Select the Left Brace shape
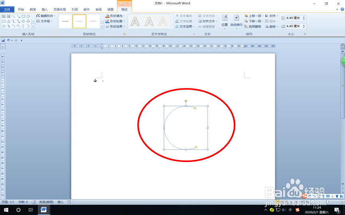 (23, 26)
